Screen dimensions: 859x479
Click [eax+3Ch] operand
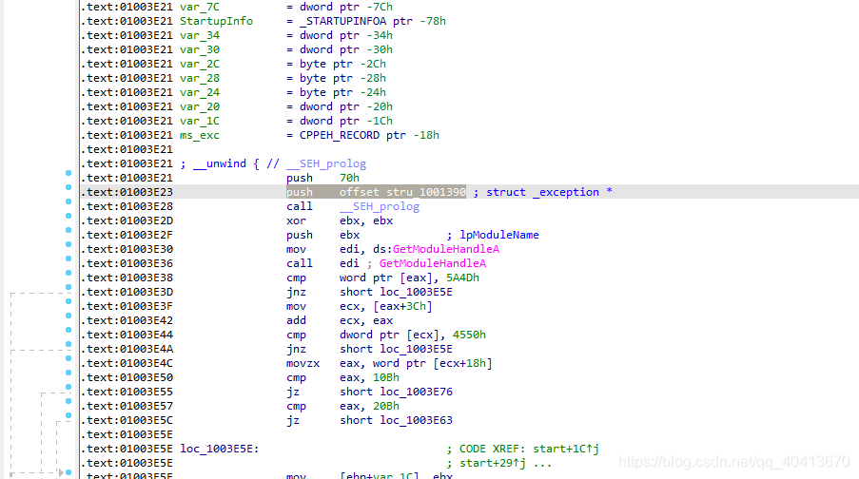coord(402,306)
